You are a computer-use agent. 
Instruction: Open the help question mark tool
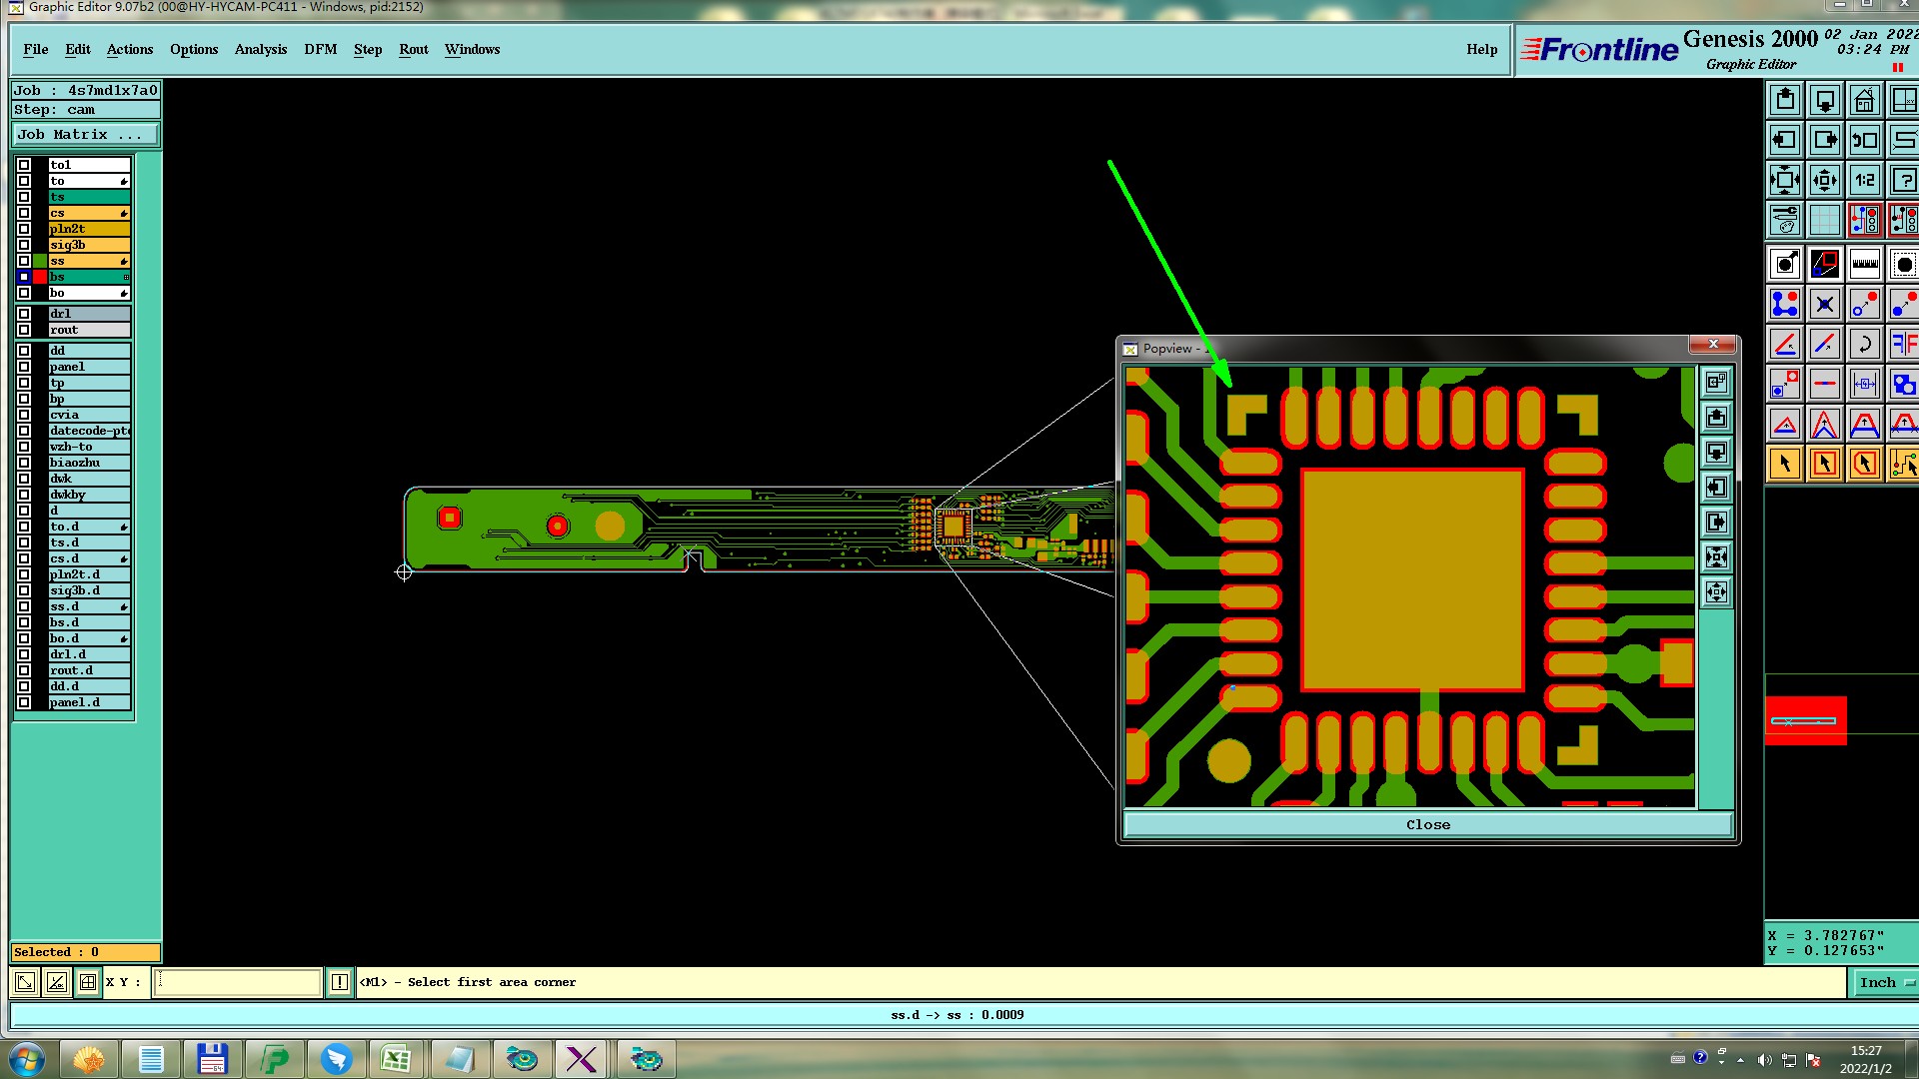[x=1903, y=181]
